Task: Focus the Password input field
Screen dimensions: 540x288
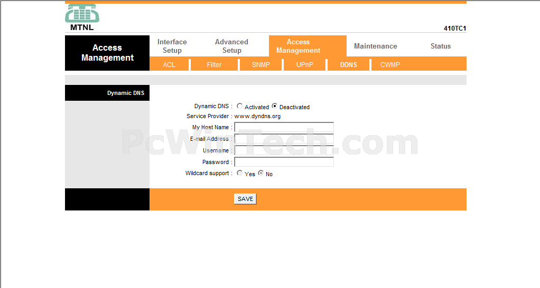Action: pos(284,162)
